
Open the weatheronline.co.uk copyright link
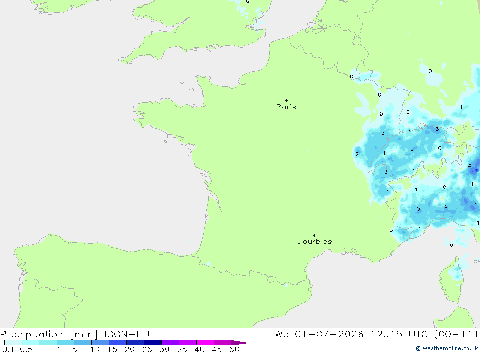coord(447,348)
